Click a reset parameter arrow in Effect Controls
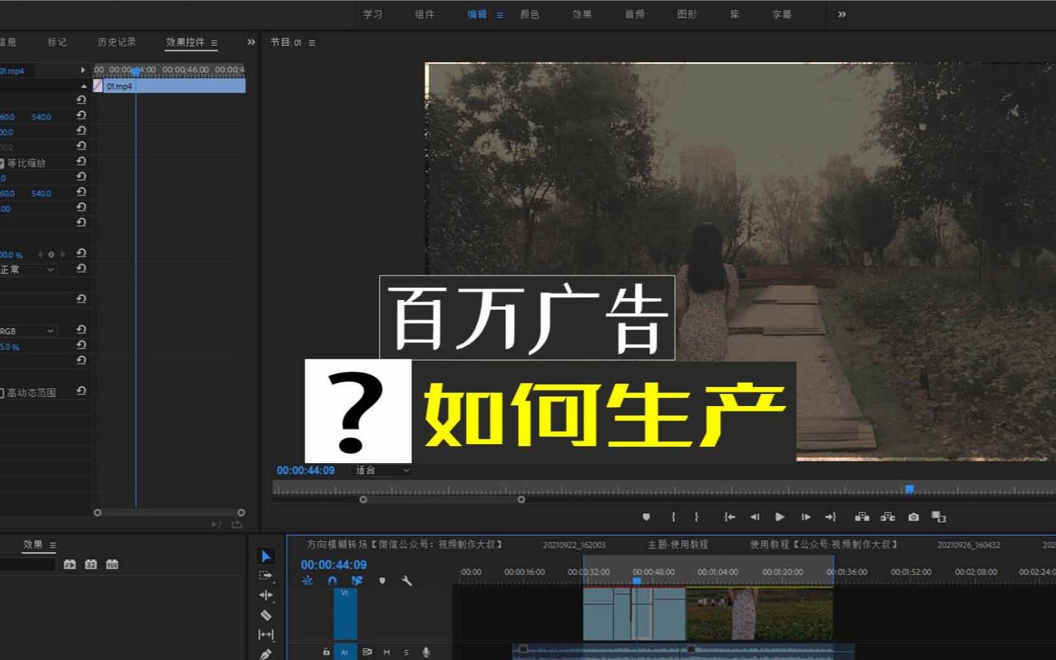This screenshot has width=1056, height=660. click(81, 116)
